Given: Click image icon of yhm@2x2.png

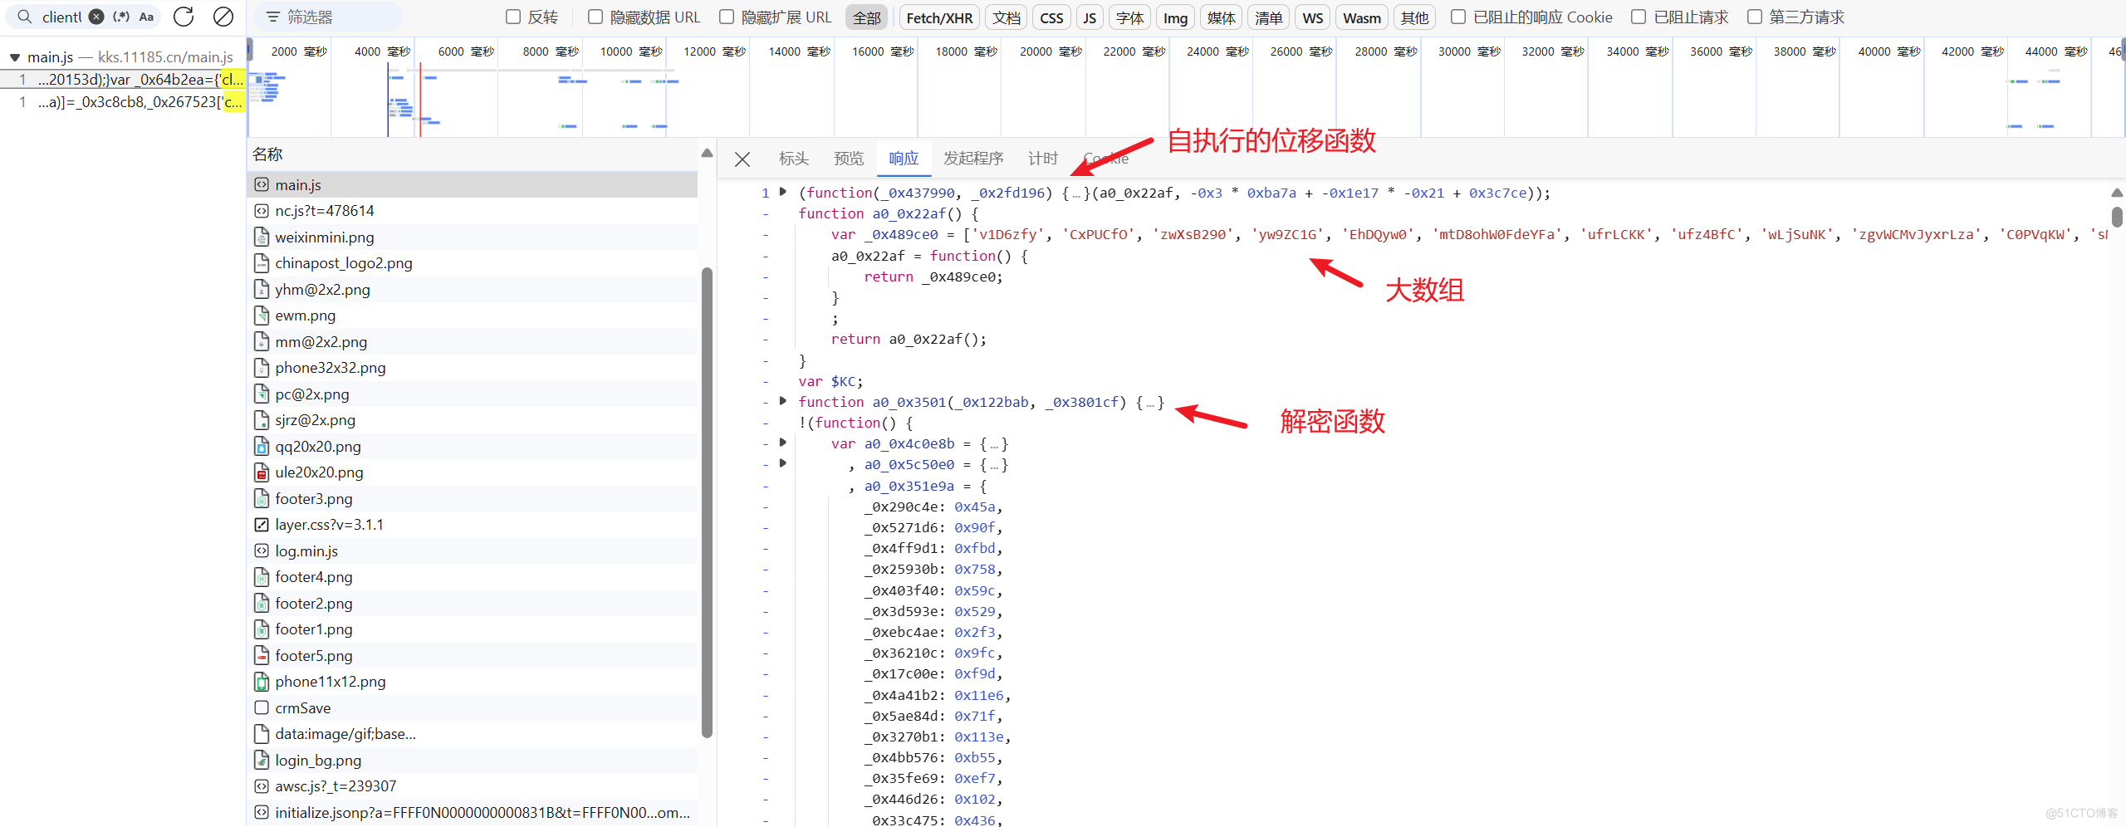Looking at the screenshot, I should tap(262, 290).
